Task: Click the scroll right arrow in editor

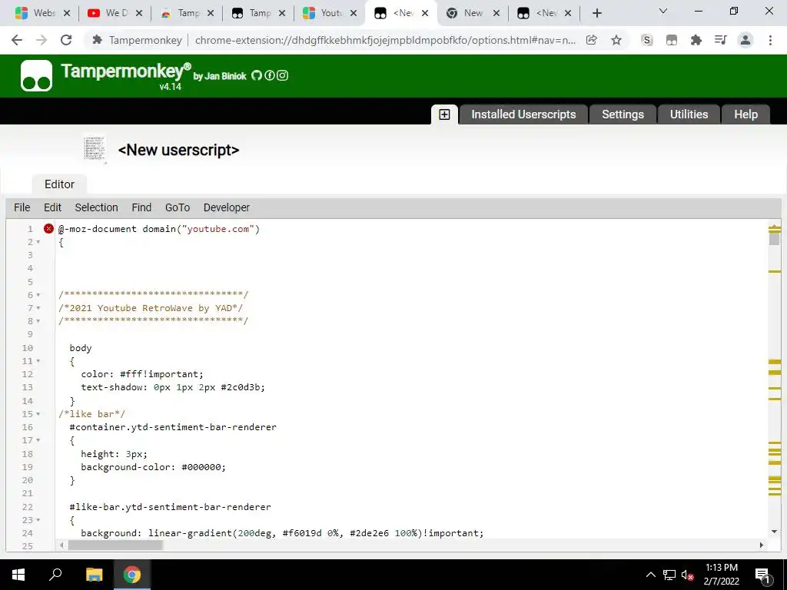Action: [x=762, y=545]
